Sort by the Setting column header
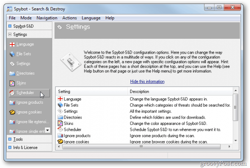The image size is (250, 168). coord(91,91)
